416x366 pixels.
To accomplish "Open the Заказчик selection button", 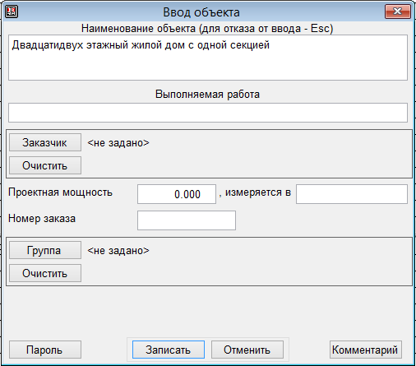I will pyautogui.click(x=45, y=142).
